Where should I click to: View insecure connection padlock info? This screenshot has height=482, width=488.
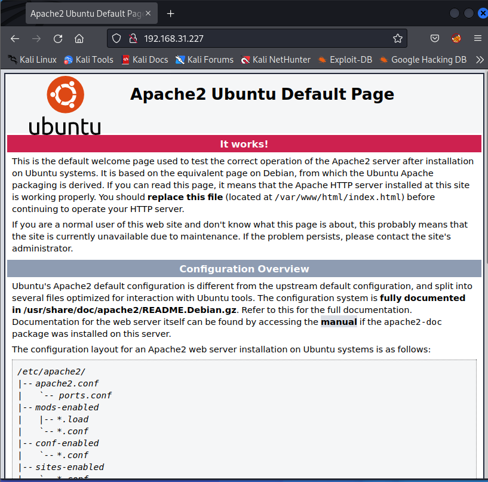133,39
